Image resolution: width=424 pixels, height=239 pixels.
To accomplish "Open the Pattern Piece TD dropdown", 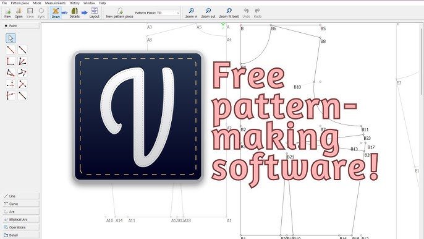I will coord(168,13).
